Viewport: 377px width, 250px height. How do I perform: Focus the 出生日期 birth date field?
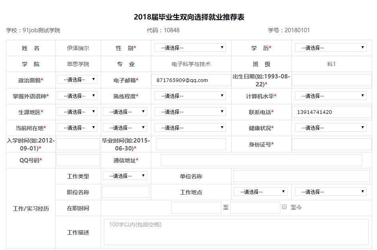(332, 80)
